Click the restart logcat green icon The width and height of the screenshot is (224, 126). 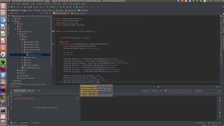point(220,117)
